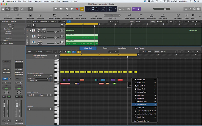Open Piano Roll Snap Smart dropdown

click(168, 52)
